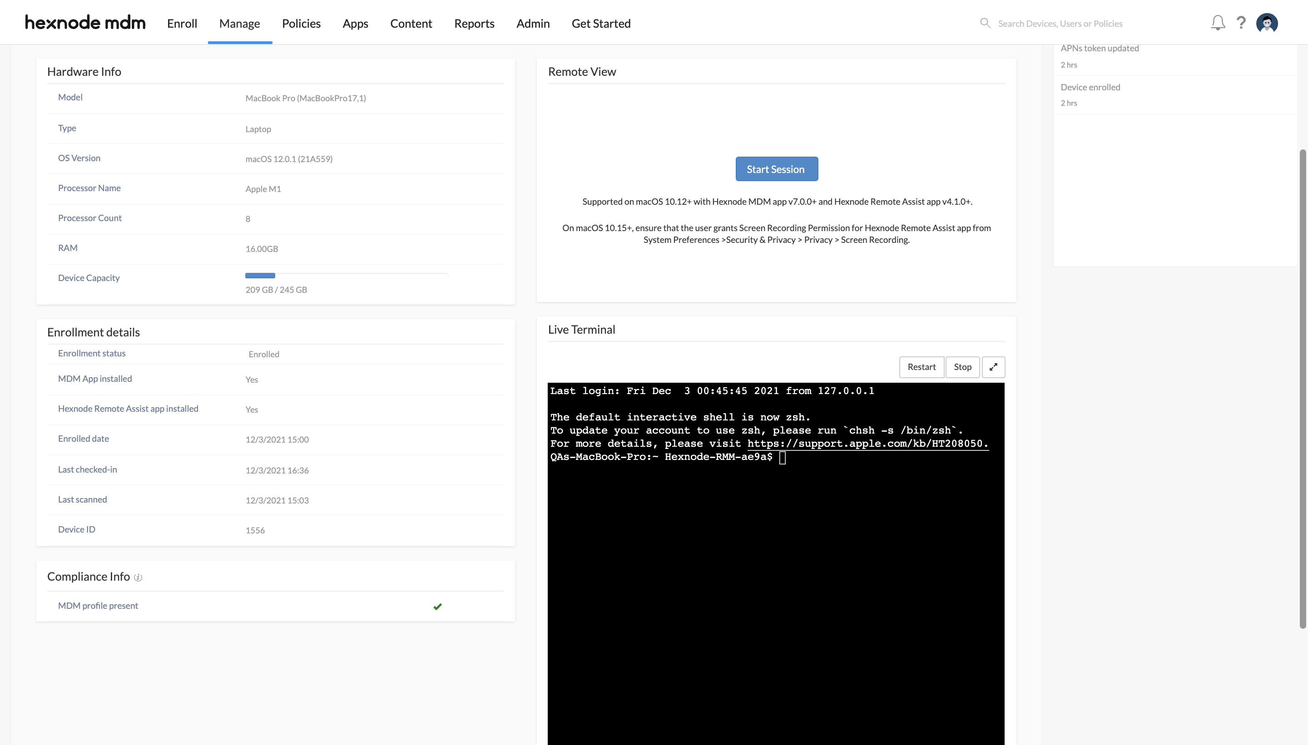The image size is (1308, 745).
Task: Click the Enrolled date 12/3/2021 15:00
Action: click(277, 439)
